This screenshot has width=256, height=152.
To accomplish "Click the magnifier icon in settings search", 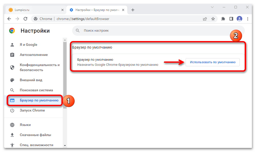I will (78, 31).
